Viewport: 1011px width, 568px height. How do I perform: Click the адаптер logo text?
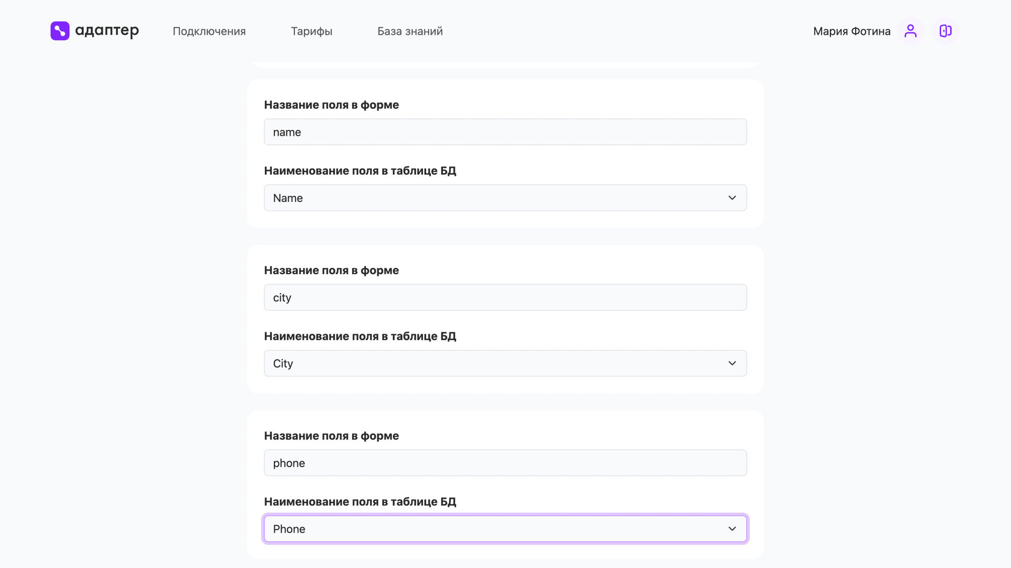click(x=107, y=31)
